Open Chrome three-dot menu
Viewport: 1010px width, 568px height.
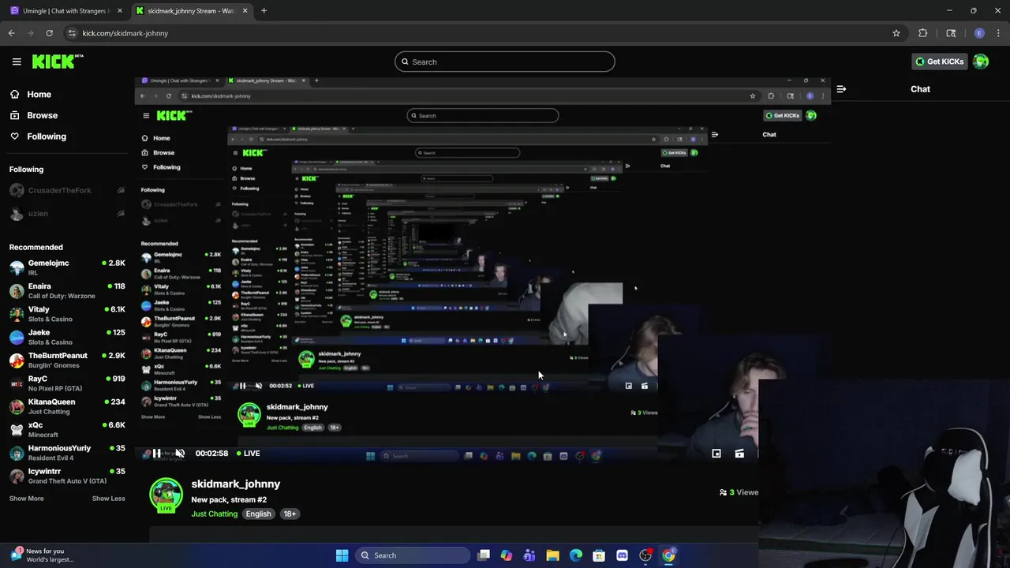coord(998,33)
